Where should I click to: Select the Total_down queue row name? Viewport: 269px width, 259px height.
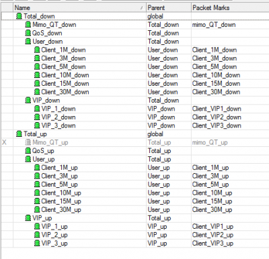(x=39, y=16)
